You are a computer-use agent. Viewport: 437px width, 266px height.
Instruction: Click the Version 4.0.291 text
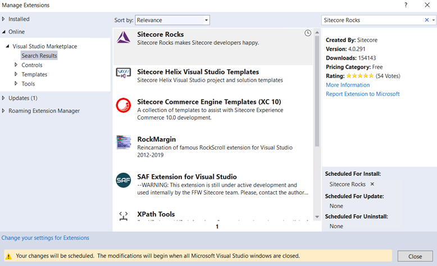(345, 49)
